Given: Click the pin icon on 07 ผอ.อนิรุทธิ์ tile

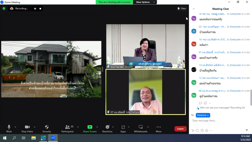Looking at the screenshot, I should pos(108,112).
